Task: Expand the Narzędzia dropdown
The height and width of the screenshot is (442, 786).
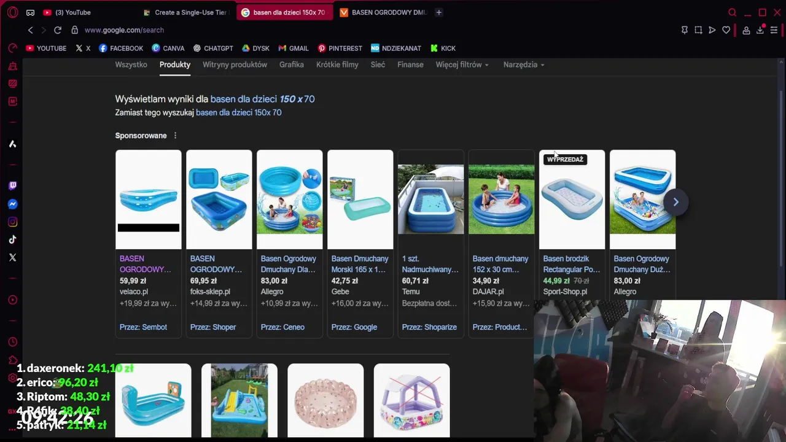Action: tap(524, 64)
